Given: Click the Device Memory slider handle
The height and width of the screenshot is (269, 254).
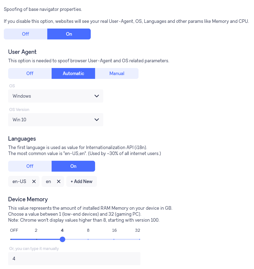Looking at the screenshot, I should [x=62, y=239].
